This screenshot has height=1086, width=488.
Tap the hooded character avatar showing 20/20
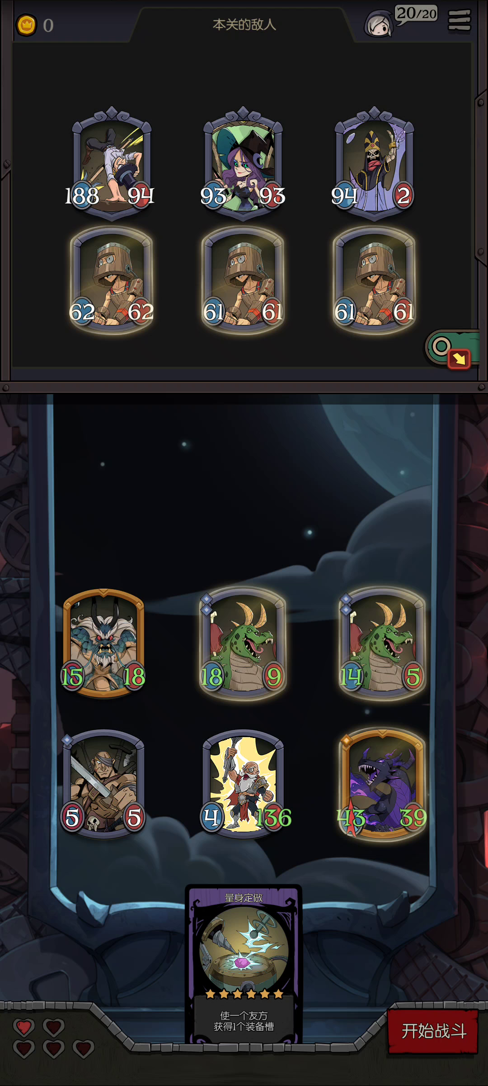click(379, 24)
